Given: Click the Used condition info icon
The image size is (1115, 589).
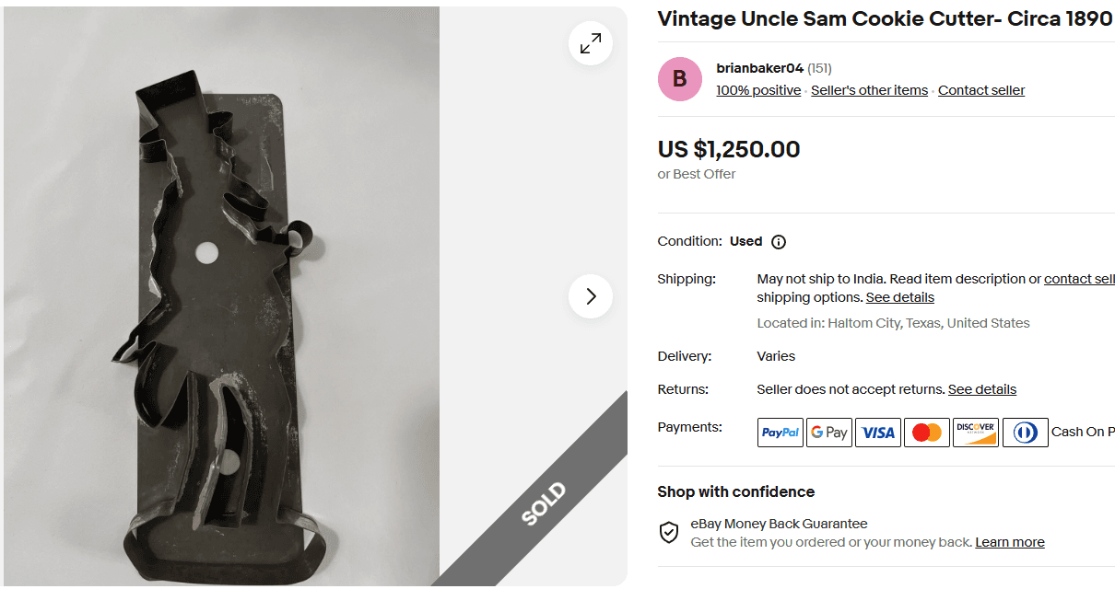Looking at the screenshot, I should pos(779,241).
